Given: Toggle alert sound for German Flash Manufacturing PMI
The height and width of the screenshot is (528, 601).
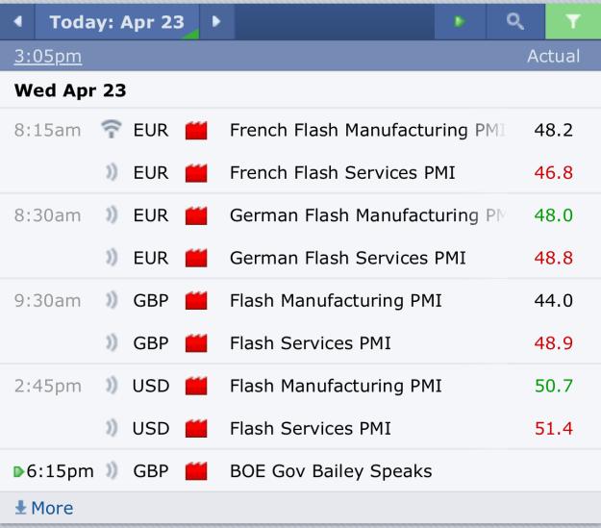Looking at the screenshot, I should 112,215.
